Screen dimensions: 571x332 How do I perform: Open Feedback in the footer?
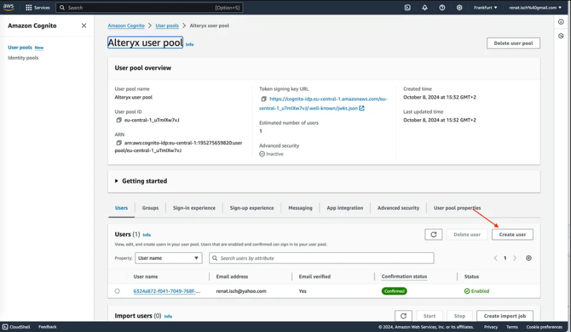point(48,327)
